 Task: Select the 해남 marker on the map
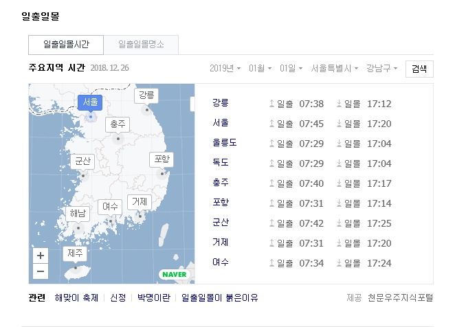[x=78, y=214]
